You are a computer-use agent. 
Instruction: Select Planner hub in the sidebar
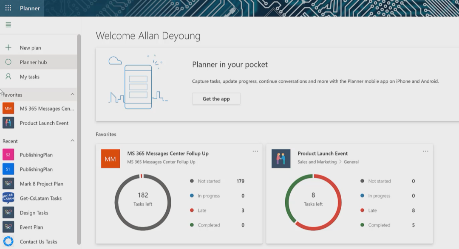pos(39,62)
